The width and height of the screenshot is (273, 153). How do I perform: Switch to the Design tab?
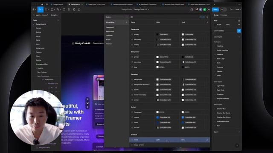(x=216, y=15)
